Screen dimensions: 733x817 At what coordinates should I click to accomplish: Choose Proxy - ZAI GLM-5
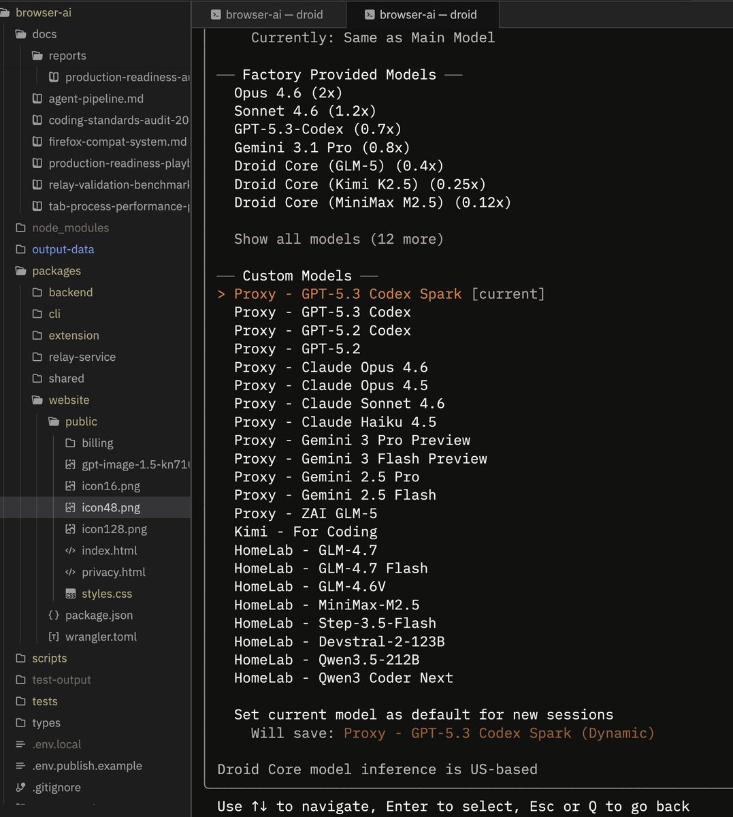click(x=306, y=513)
